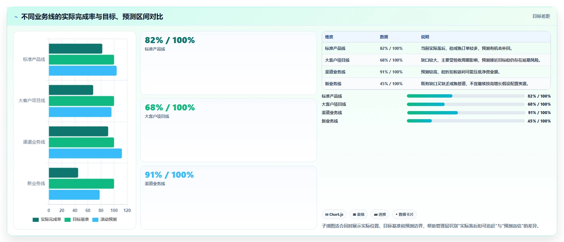Toggle 实际完成率 legend swatch in chart
Image resolution: width=564 pixels, height=242 pixels.
(35, 219)
